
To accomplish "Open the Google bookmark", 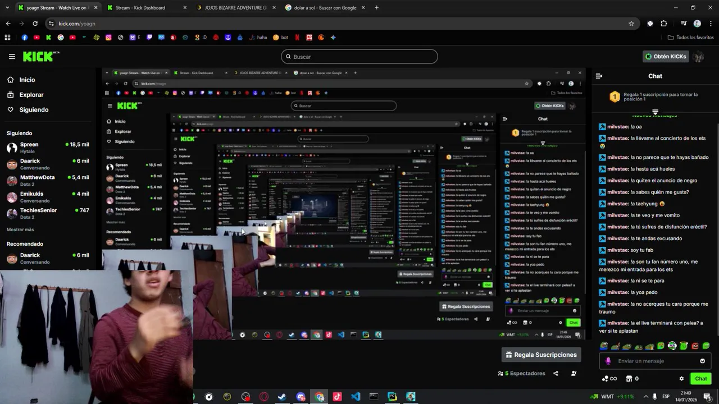I will [61, 38].
